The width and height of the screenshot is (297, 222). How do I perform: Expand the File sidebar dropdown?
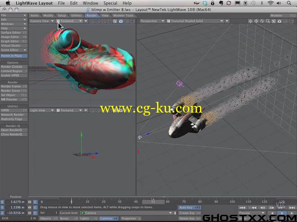click(x=14, y=15)
